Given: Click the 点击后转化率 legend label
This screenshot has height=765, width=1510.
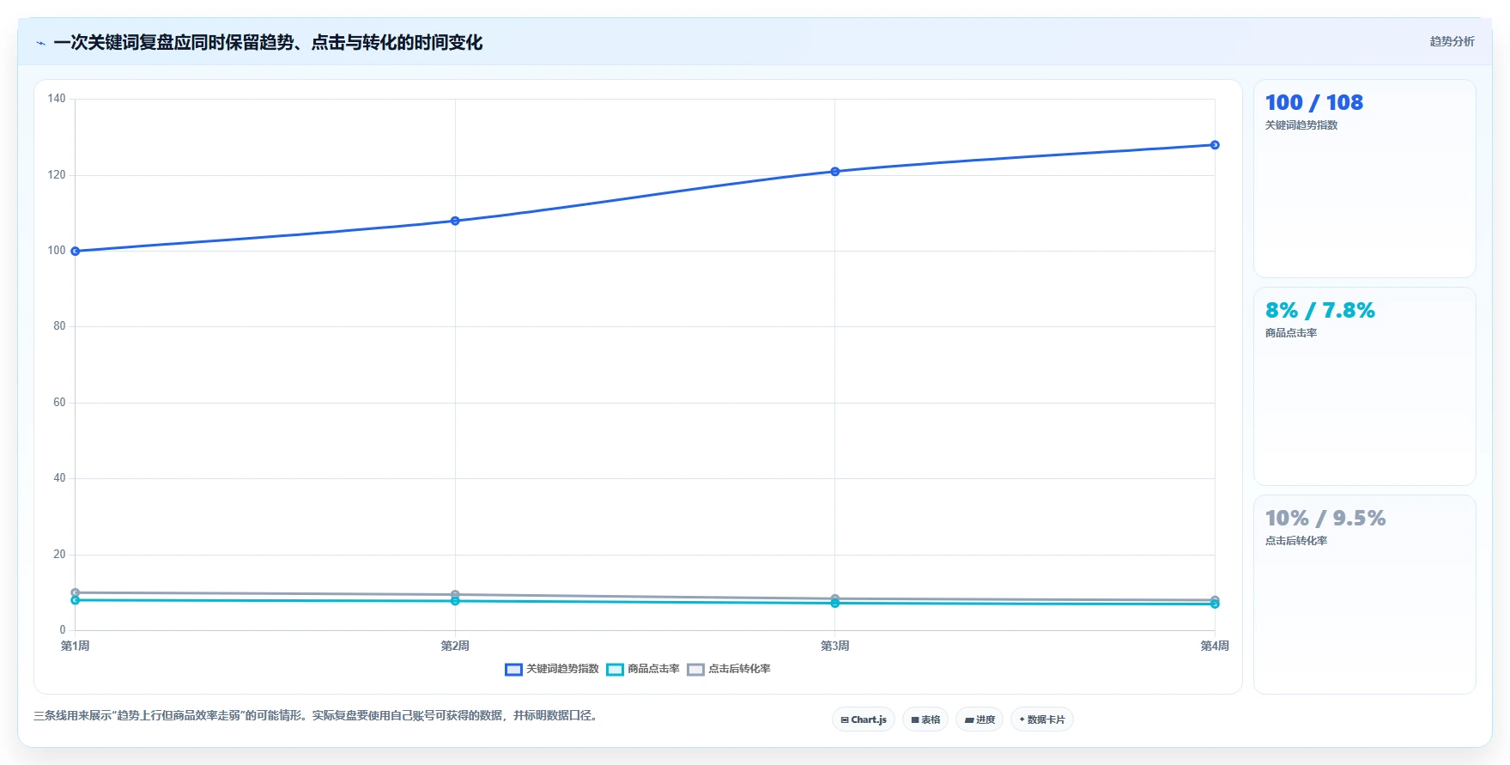Looking at the screenshot, I should (x=739, y=669).
